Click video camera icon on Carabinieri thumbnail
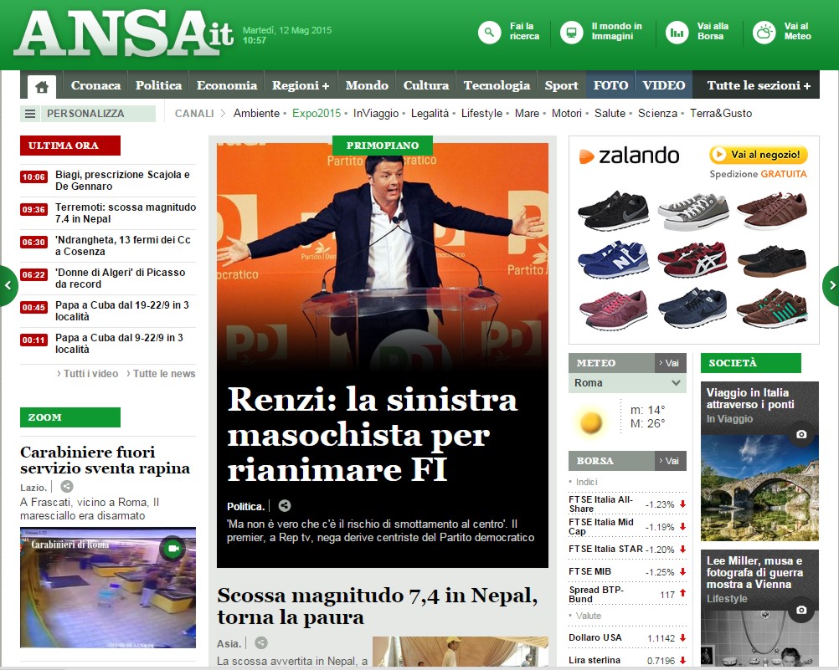Viewport: 839px width, 670px height. [172, 549]
